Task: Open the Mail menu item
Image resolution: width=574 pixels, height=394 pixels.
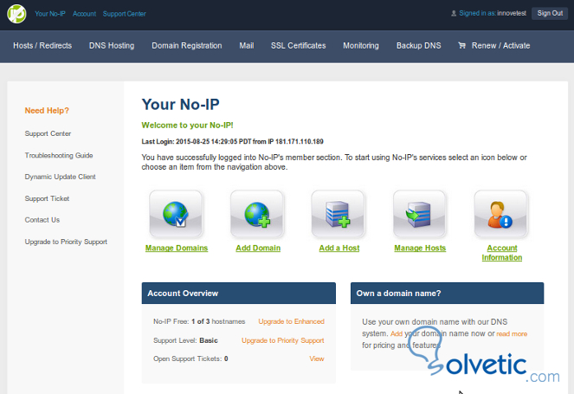Action: [x=247, y=46]
